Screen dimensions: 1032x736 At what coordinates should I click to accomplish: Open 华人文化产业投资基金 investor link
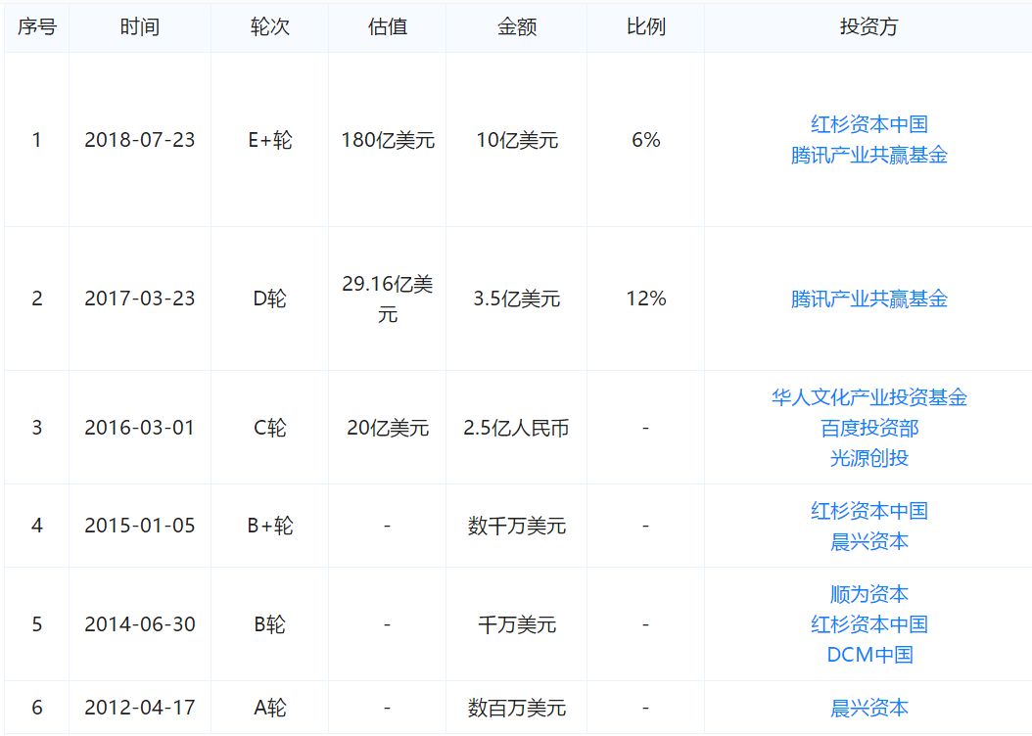click(x=868, y=397)
